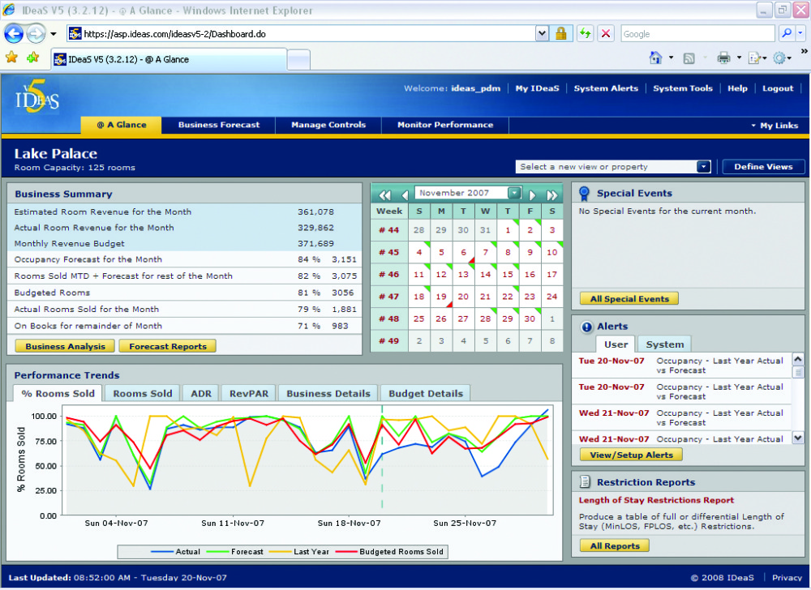Click in the Google search box
Image resolution: width=811 pixels, height=590 pixels.
pyautogui.click(x=697, y=34)
